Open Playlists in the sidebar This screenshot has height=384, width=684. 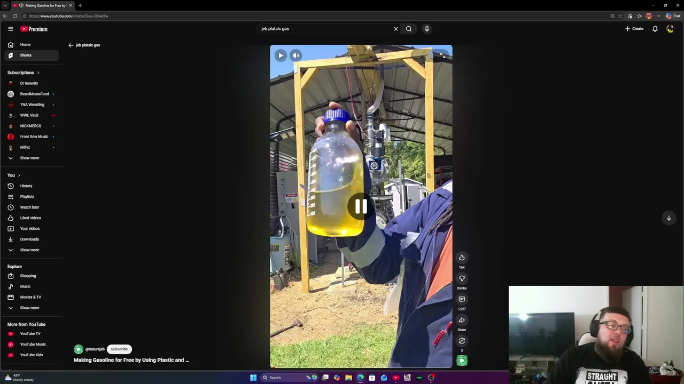32,197
